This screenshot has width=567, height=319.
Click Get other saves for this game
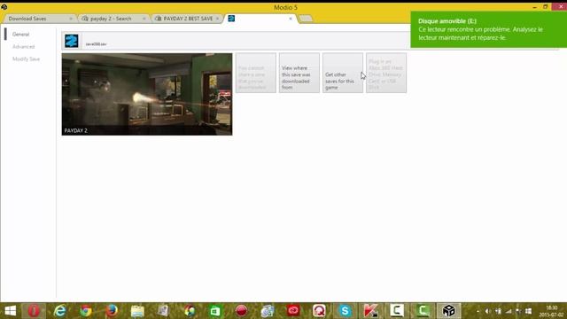pyautogui.click(x=343, y=73)
